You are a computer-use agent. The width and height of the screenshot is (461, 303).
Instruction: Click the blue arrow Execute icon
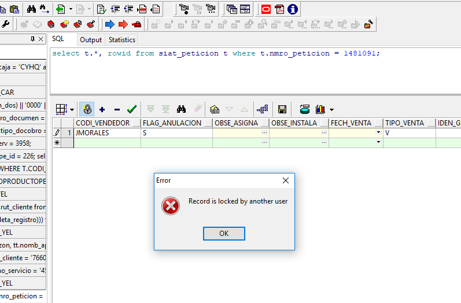tap(109, 24)
